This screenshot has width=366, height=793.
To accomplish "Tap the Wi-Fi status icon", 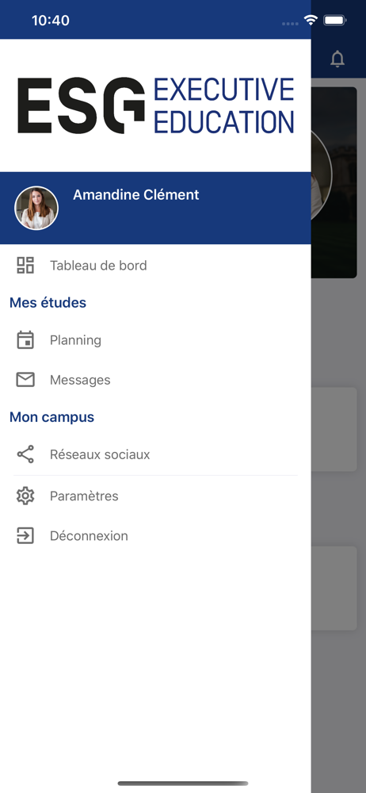I will coord(311,21).
